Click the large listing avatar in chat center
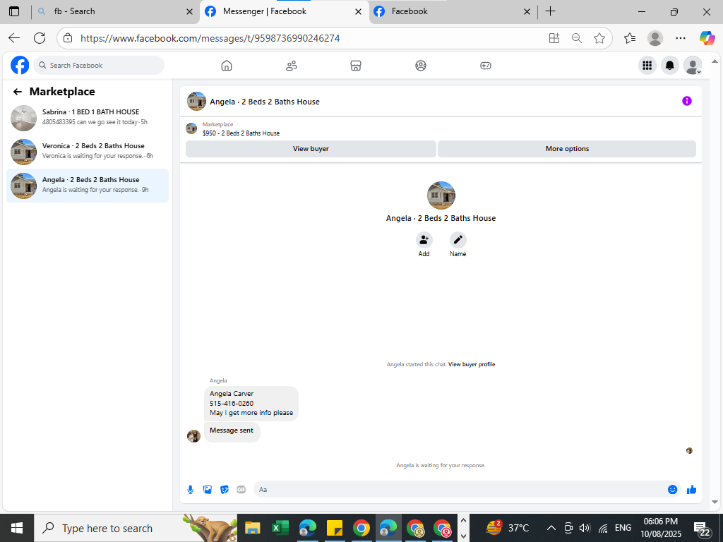 coord(441,195)
